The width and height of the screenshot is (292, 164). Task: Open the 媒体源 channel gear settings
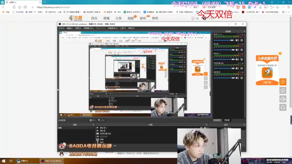pyautogui.click(x=242, y=50)
